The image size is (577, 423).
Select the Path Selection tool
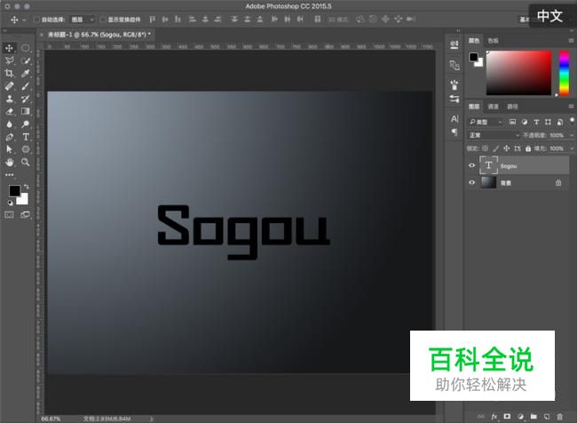tap(9, 149)
